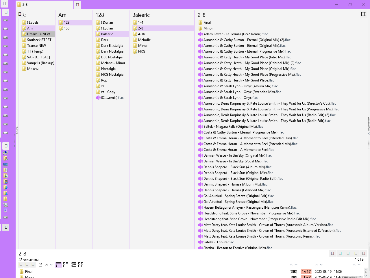Select Beltek - Niagara Falls (Original Mix).flac
The height and width of the screenshot is (278, 370).
coord(233,127)
